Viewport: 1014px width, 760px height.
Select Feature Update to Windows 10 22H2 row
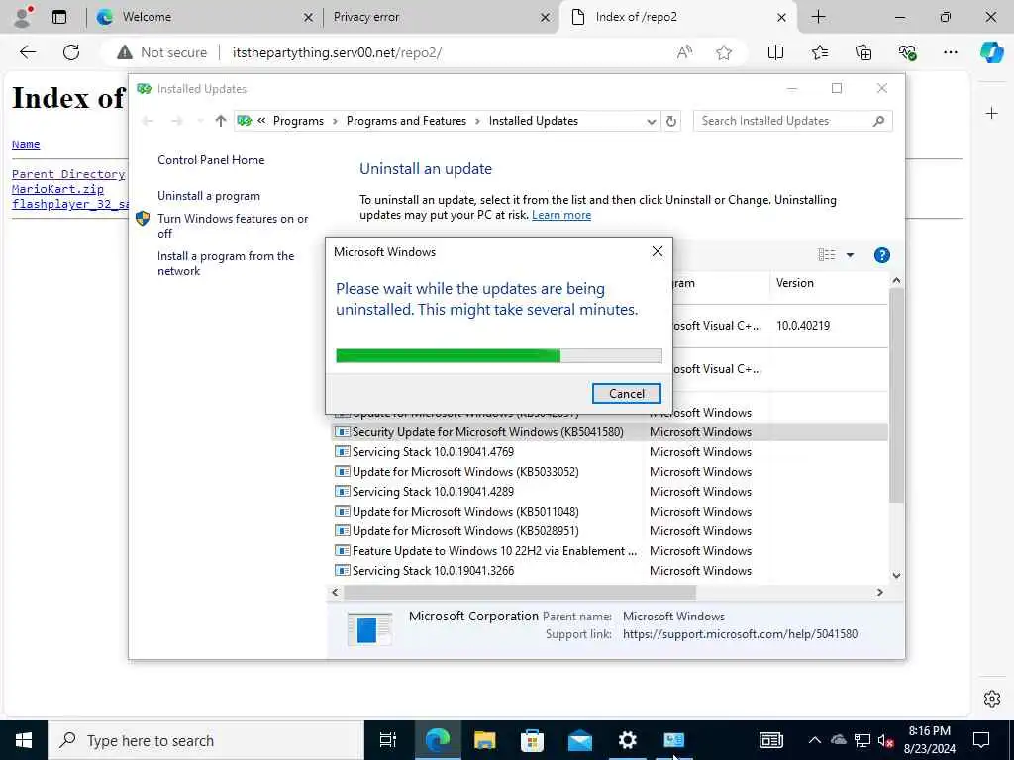609,551
